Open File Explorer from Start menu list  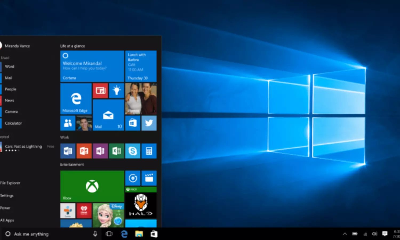click(x=10, y=183)
